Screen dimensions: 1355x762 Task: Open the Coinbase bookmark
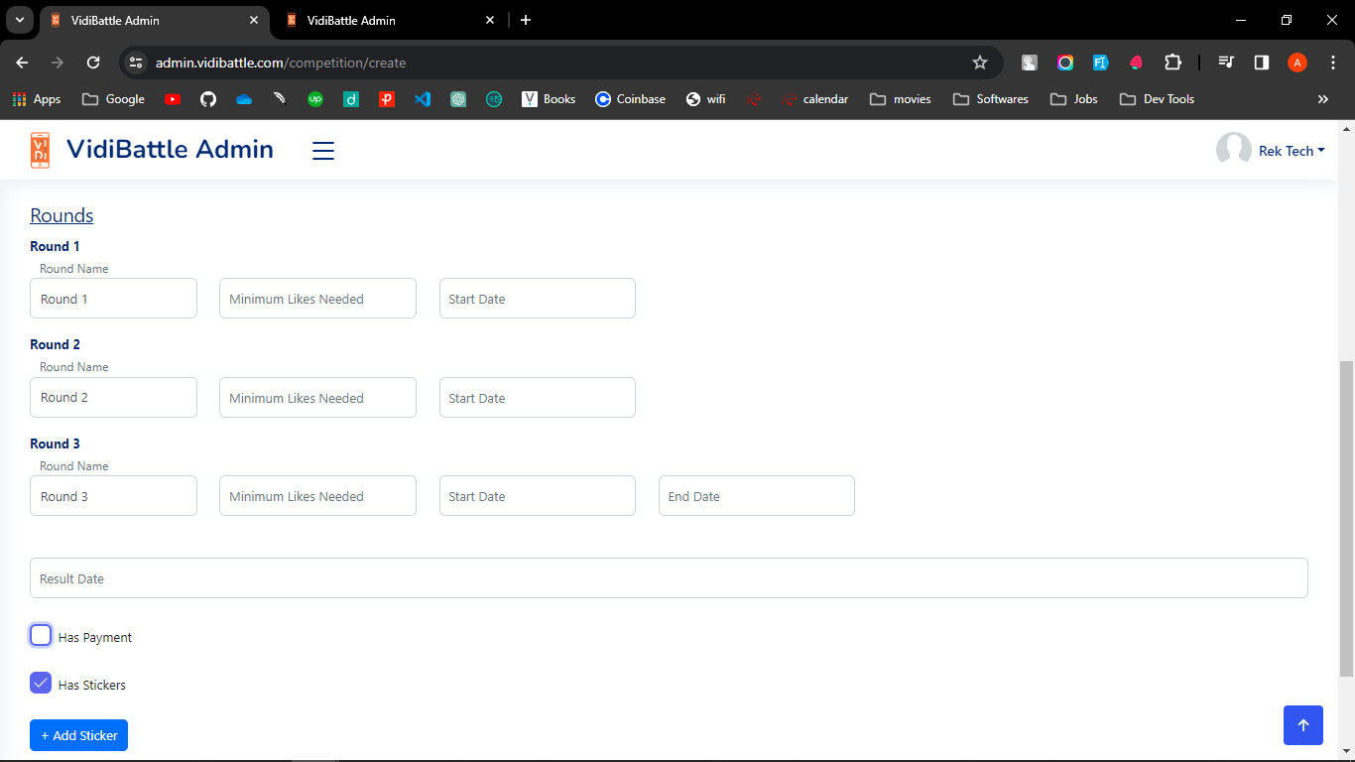[x=631, y=99]
